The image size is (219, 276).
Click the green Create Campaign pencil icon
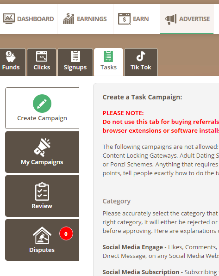tap(42, 104)
